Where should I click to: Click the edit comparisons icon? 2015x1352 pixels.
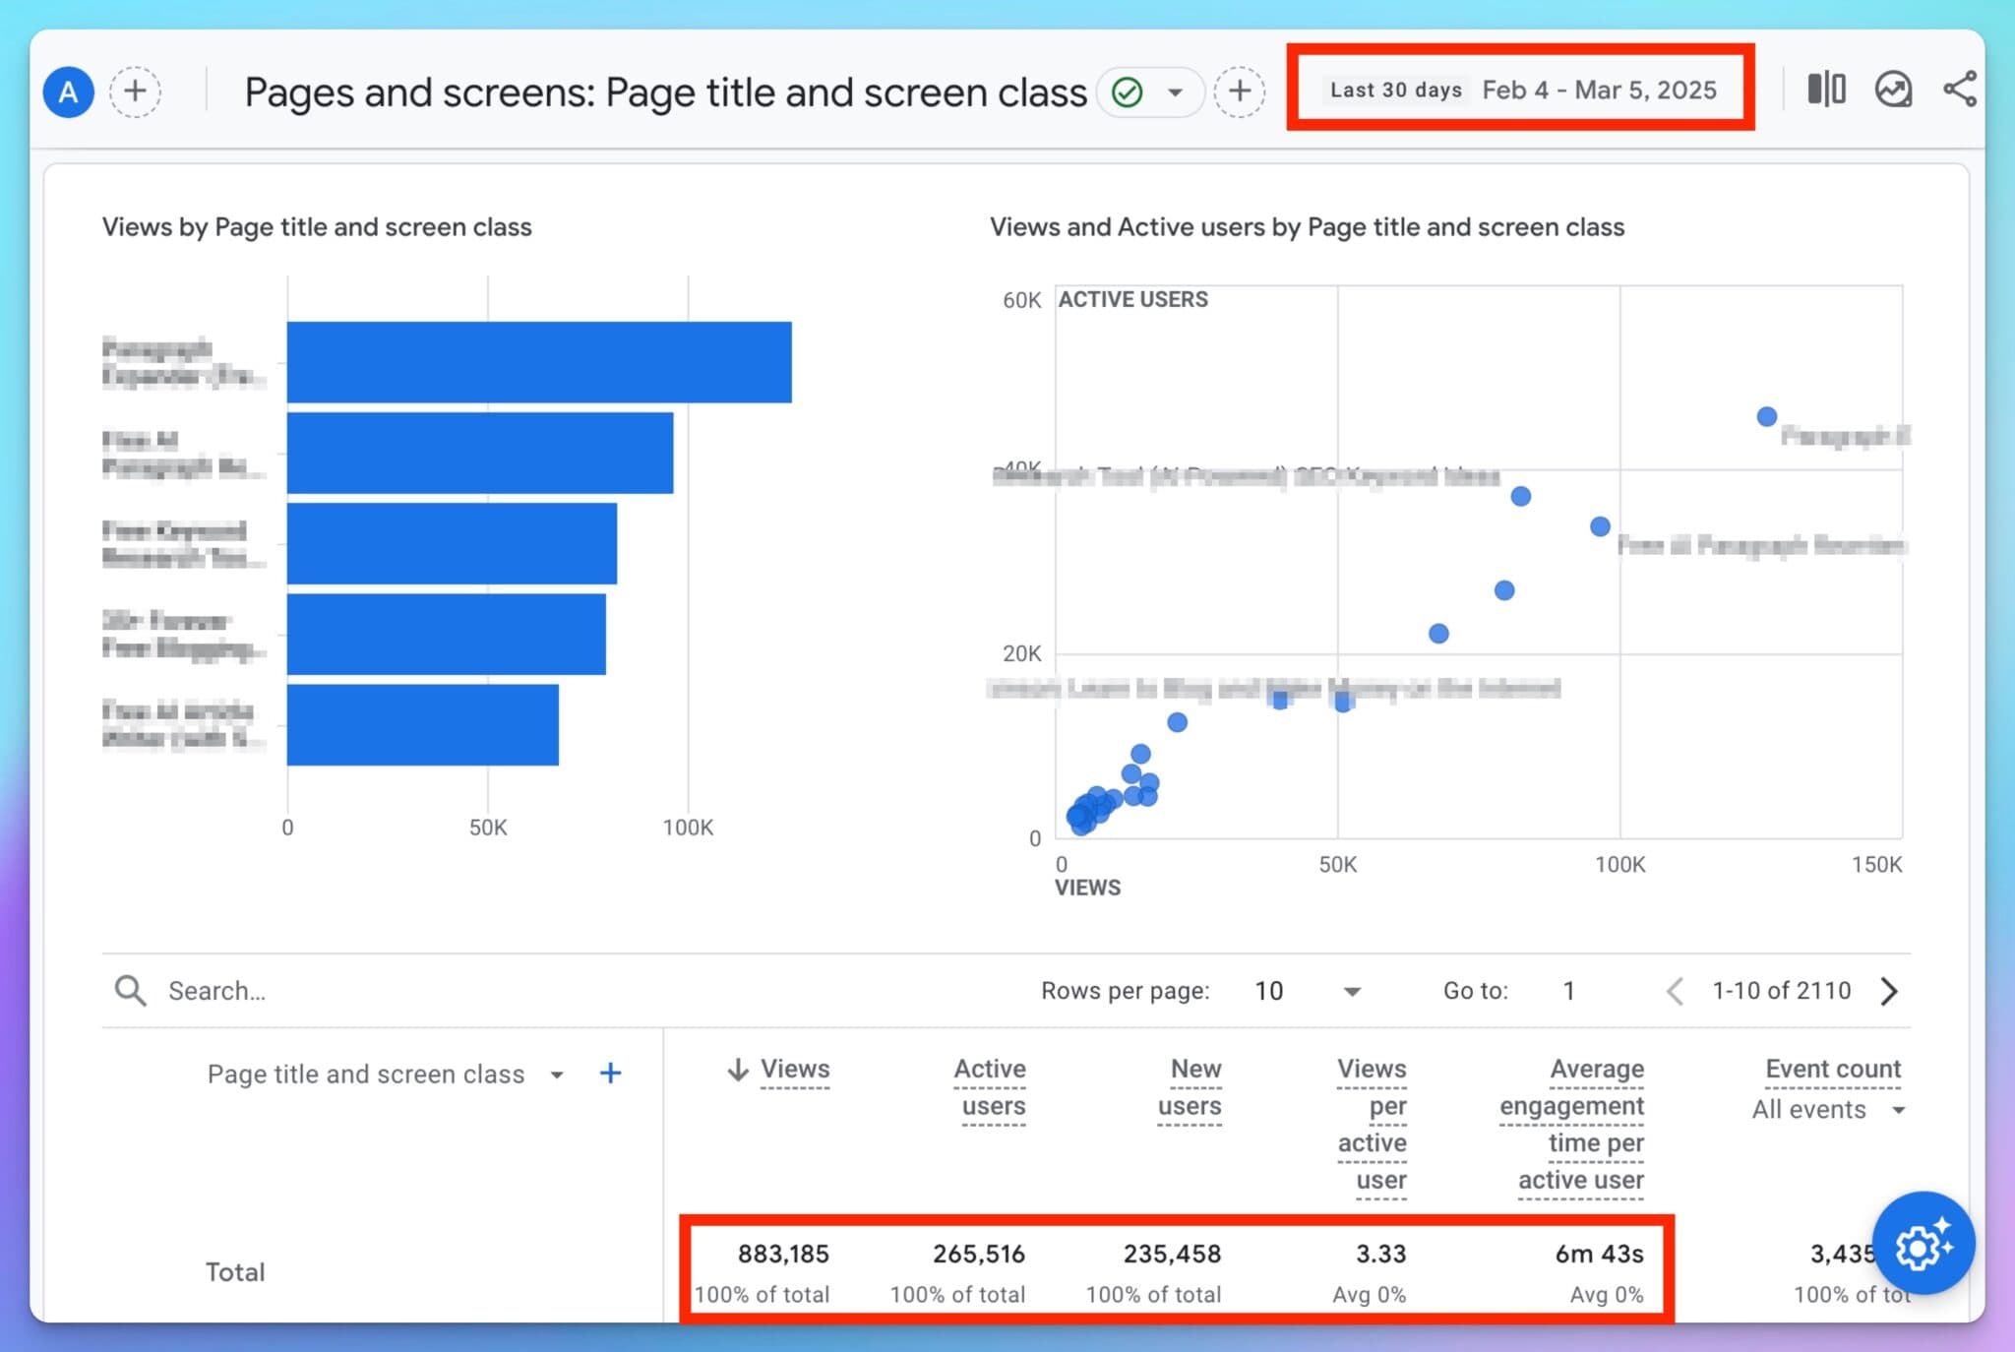tap(1826, 89)
